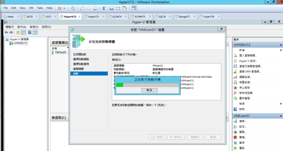Viewport: 283px width, 151px height.
Task: Click the take snapshot clock icon
Action: click(x=82, y=8)
